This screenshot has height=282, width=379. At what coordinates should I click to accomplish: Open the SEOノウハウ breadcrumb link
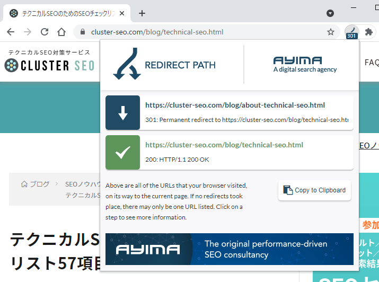click(x=82, y=184)
